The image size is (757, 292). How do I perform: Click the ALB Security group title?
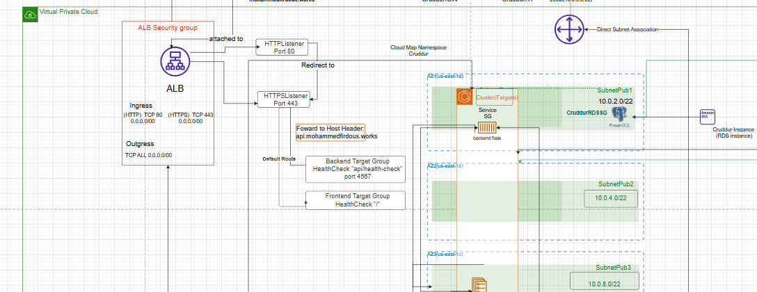[x=168, y=28]
